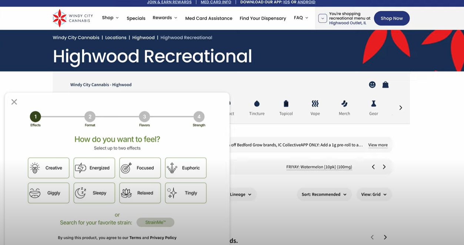Viewport: 464px width, 245px height.
Task: Open Find Your Dispensary page
Action: (x=263, y=18)
